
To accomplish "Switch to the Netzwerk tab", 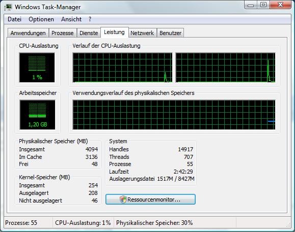I will 142,33.
